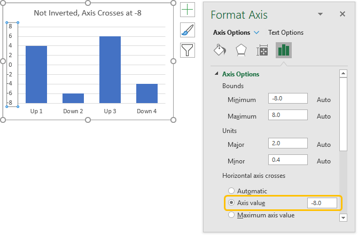This screenshot has width=358, height=235.
Task: Expand the Axis Options dropdown chevron
Action: (x=257, y=33)
